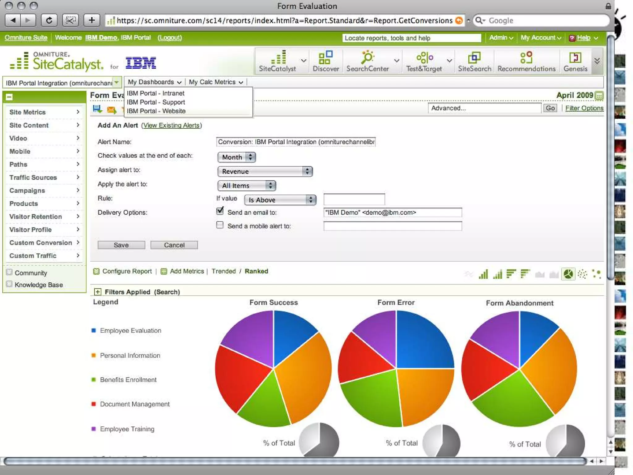The height and width of the screenshot is (475, 633).
Task: Launch the Discover tool
Action: [326, 61]
